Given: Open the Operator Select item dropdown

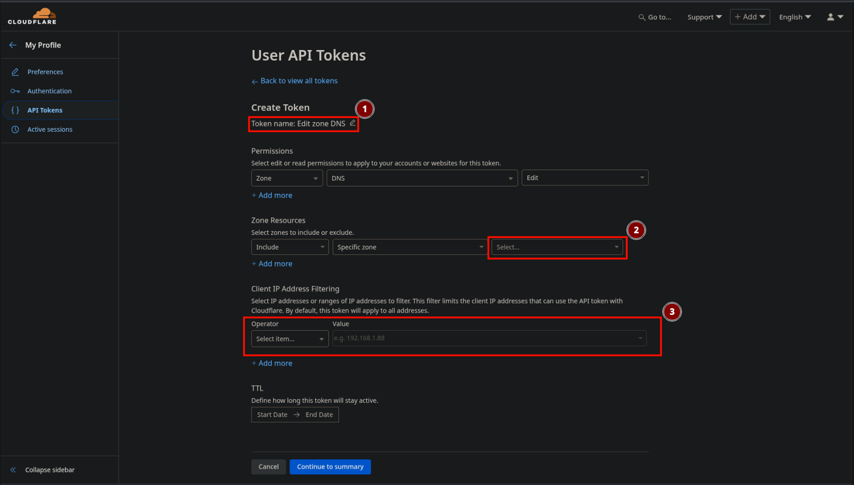Looking at the screenshot, I should tap(289, 339).
